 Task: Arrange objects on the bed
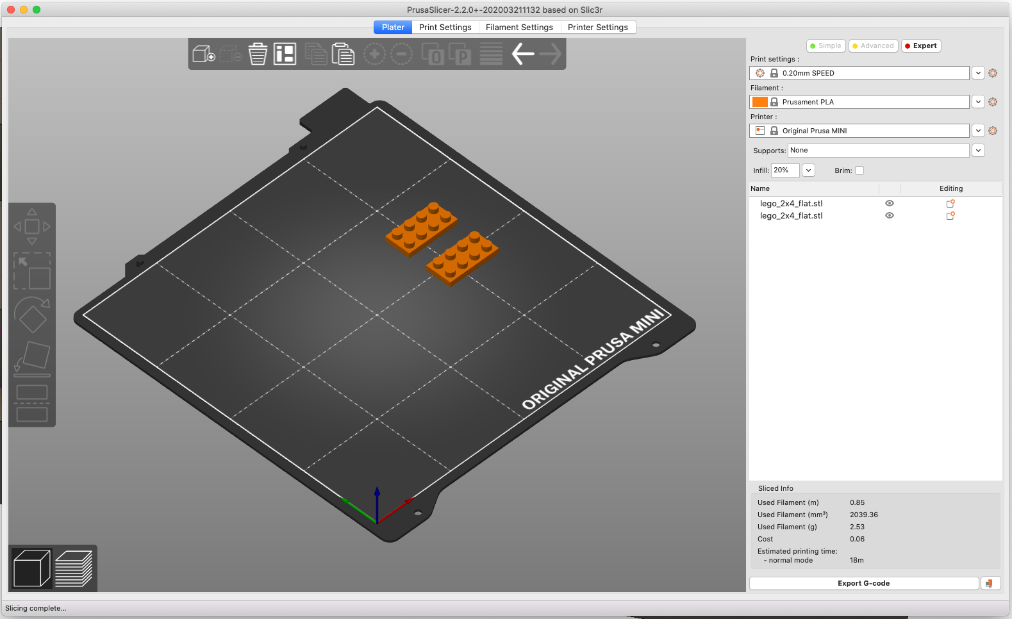[x=285, y=54]
